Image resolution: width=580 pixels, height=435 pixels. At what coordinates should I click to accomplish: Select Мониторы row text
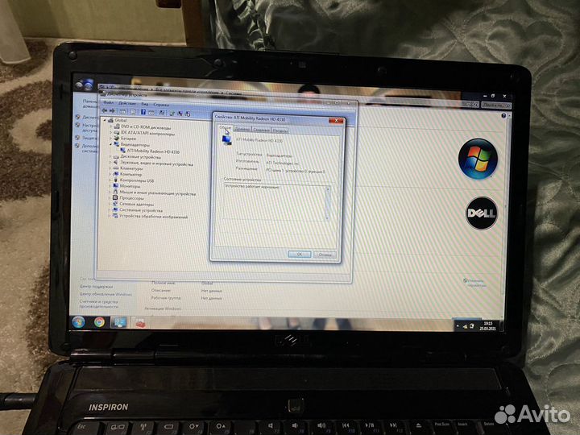(130, 186)
